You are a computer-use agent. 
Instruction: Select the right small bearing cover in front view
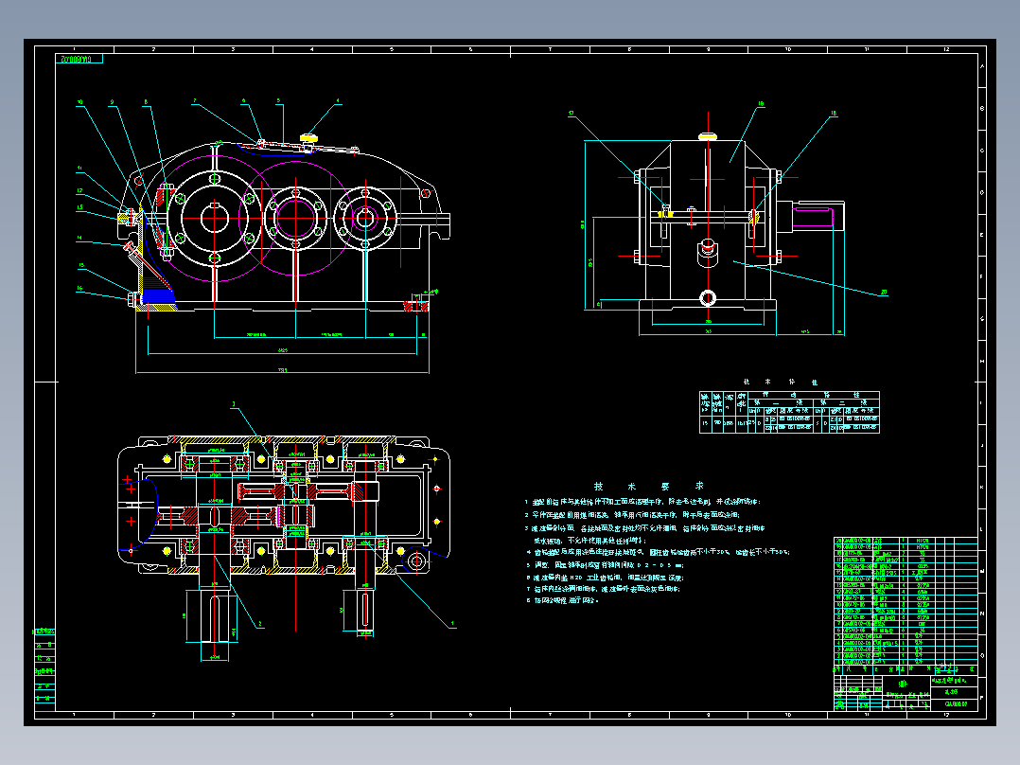pyautogui.click(x=365, y=219)
